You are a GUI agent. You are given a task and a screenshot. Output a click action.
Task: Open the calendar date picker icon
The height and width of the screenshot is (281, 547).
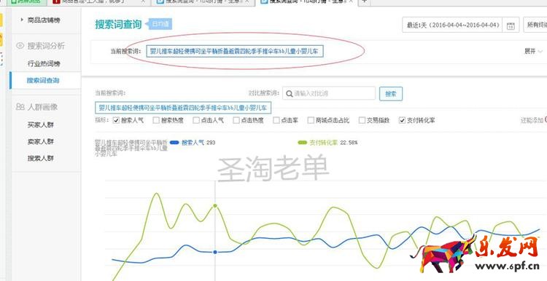pos(511,25)
